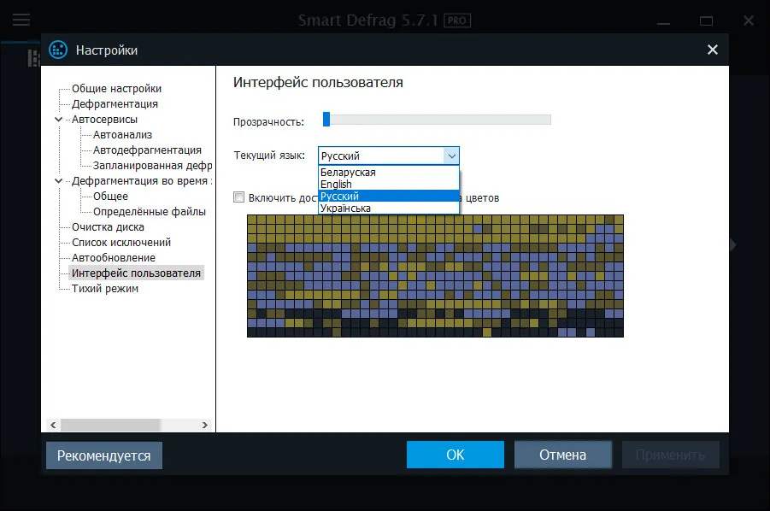Viewport: 770px width, 511px height.
Task: Choose Українська from language list
Action: (389, 209)
